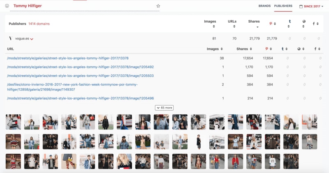329x173 pixels.
Task: Sort publishers by Shares column arrow
Action: [x=257, y=27]
